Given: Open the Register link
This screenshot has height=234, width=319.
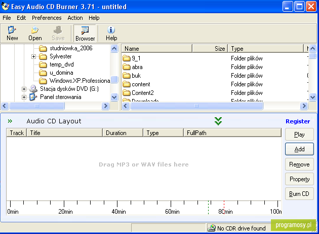Looking at the screenshot, I should tap(298, 121).
